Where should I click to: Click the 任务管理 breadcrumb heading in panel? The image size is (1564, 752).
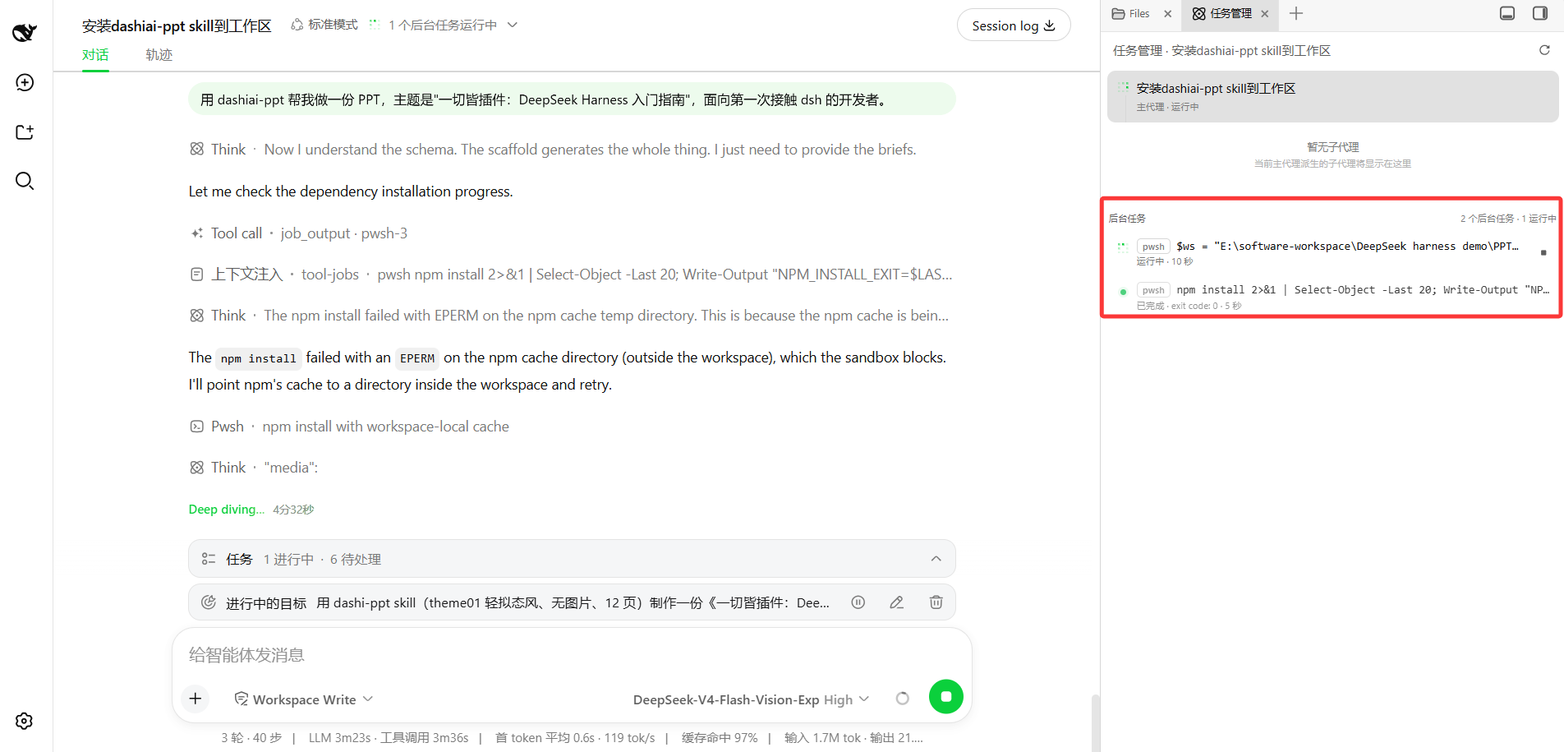[x=1221, y=51]
